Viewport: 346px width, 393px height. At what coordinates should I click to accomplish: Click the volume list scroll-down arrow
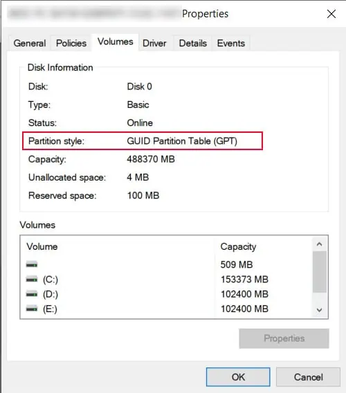[x=320, y=310]
